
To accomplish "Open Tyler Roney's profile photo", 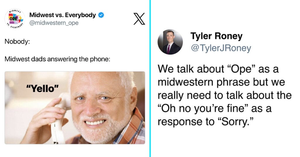I will [x=170, y=42].
